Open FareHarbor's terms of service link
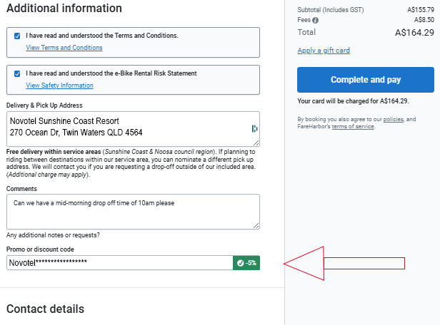This screenshot has width=440, height=325. 353,127
